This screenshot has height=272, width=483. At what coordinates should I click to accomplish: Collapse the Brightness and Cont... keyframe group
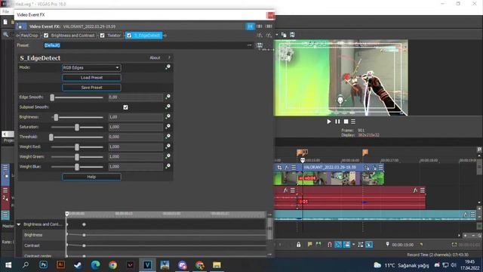(x=19, y=224)
